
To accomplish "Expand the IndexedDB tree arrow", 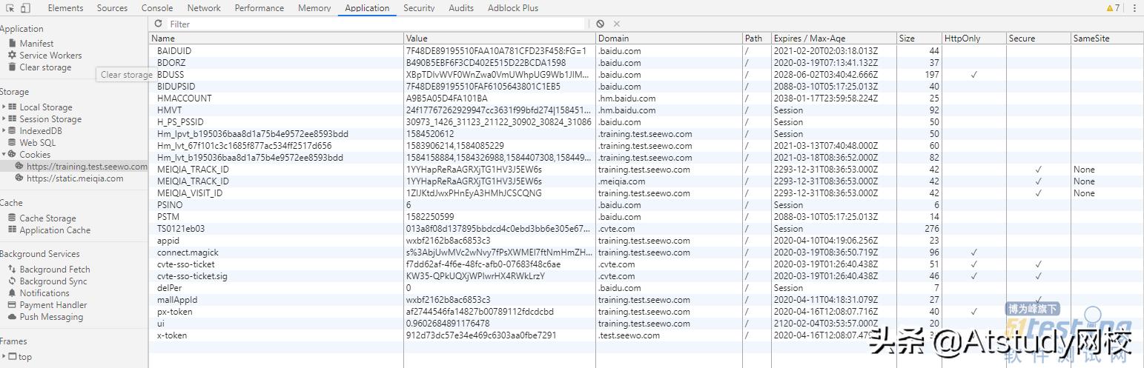I will click(4, 131).
